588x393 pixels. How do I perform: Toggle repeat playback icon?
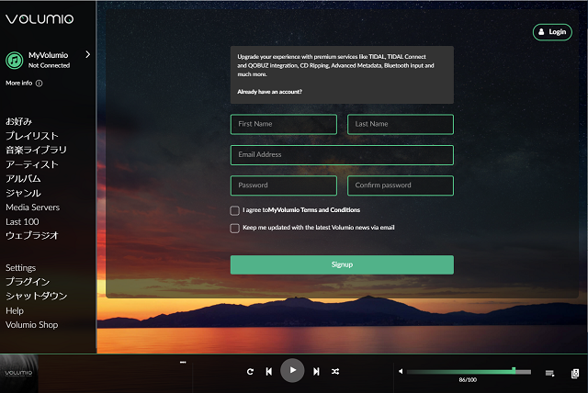coord(250,371)
